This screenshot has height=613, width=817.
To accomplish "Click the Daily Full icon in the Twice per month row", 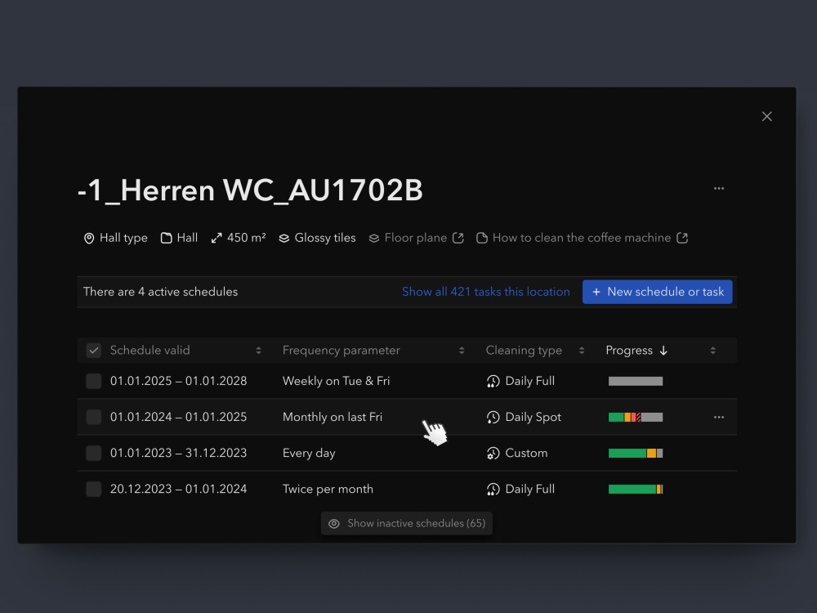I will click(x=493, y=490).
